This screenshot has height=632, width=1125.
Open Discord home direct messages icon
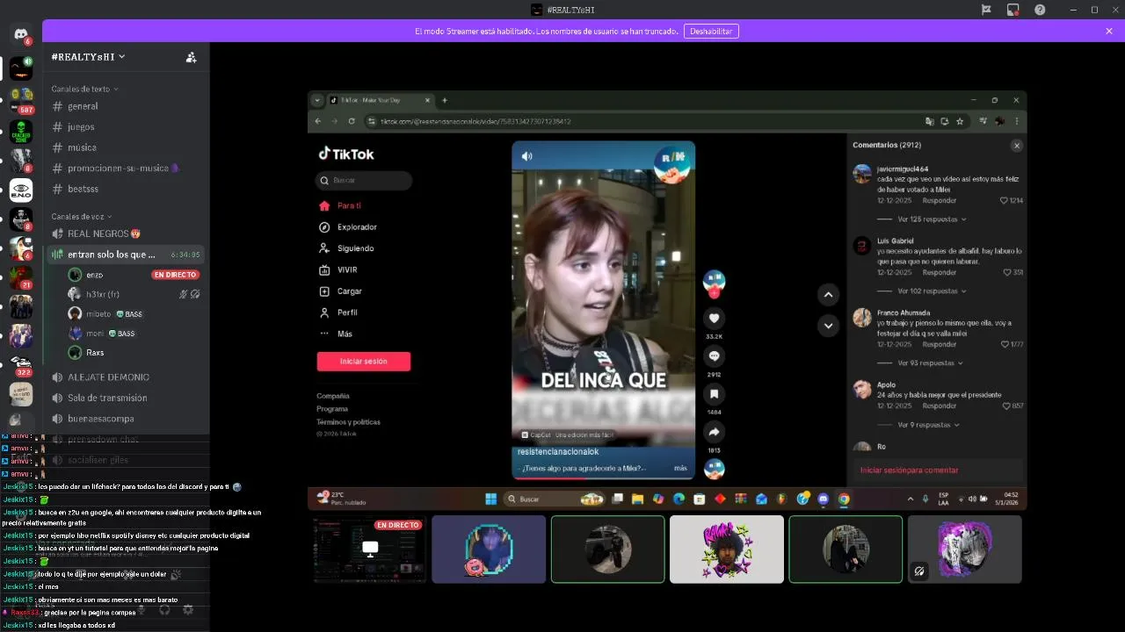[x=21, y=33]
